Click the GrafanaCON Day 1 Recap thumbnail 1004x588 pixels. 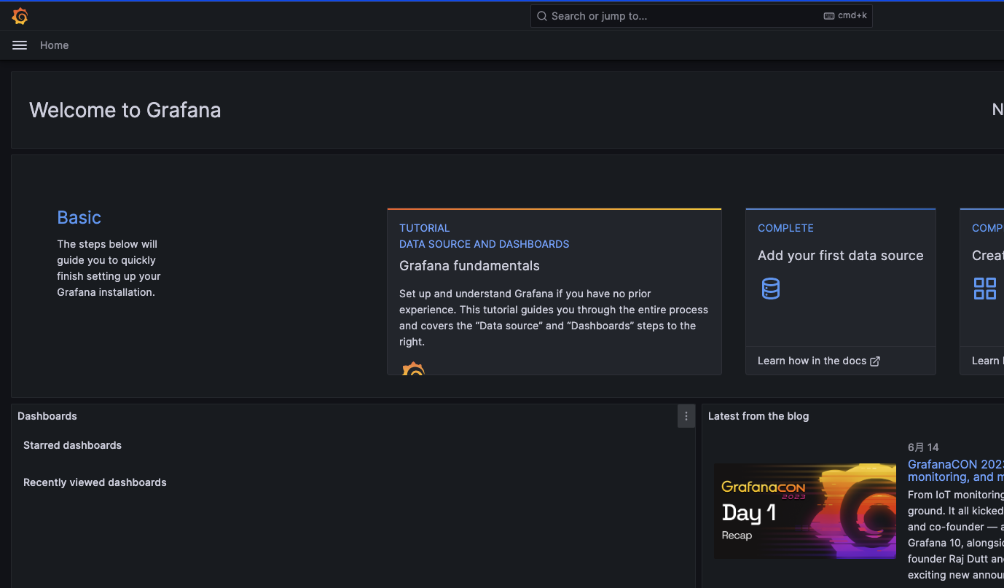805,511
